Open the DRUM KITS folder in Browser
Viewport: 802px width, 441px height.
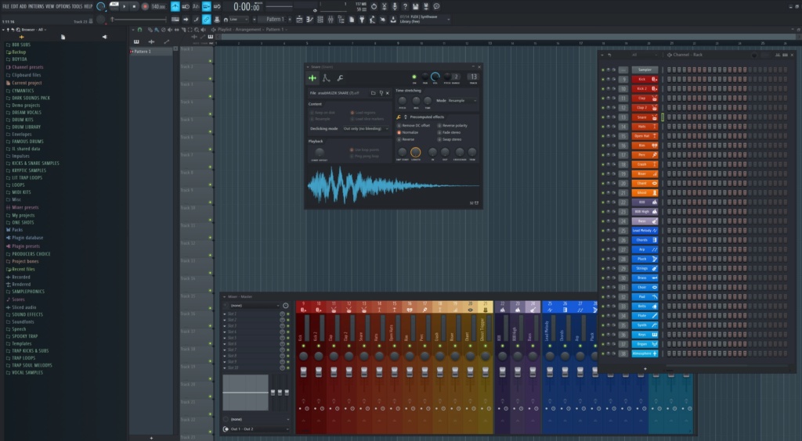click(x=23, y=120)
